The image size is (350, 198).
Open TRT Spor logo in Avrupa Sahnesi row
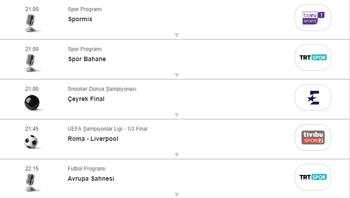pyautogui.click(x=313, y=177)
